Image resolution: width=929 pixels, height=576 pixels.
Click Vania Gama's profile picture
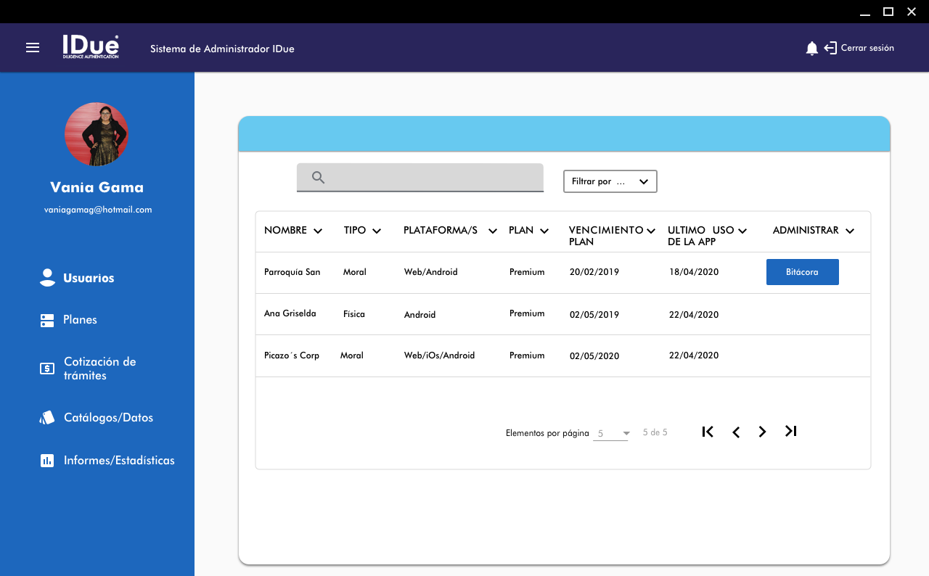coord(97,134)
